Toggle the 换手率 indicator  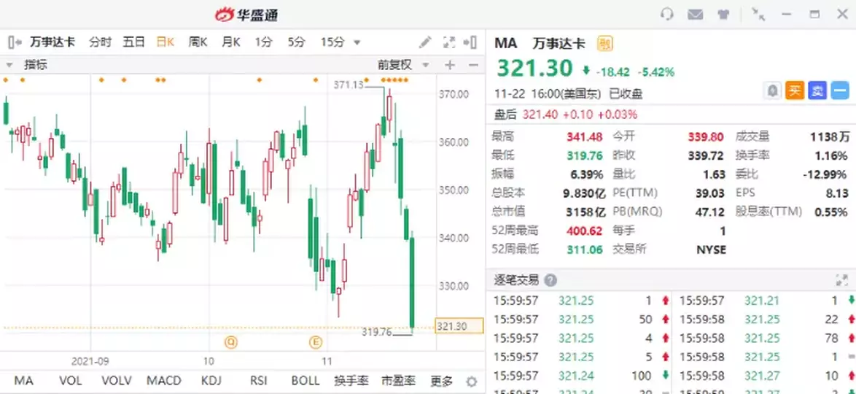[x=351, y=380]
